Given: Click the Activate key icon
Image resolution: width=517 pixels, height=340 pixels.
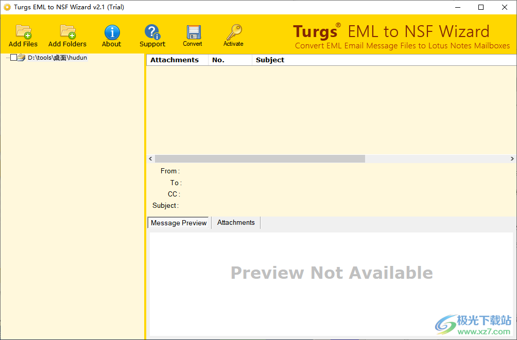Looking at the screenshot, I should coord(233,35).
